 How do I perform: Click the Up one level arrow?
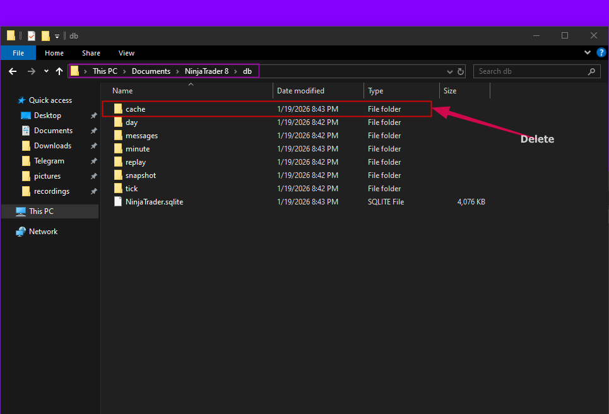[x=59, y=71]
